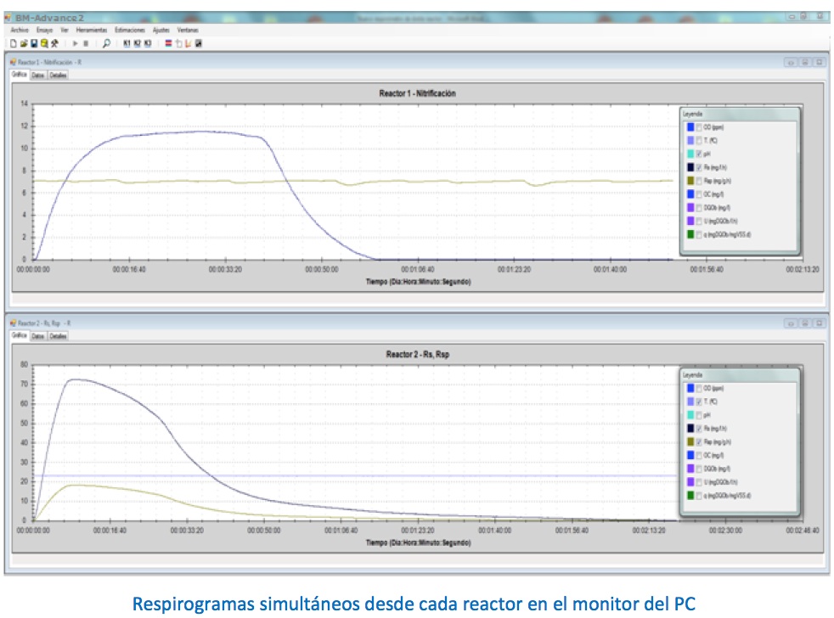834x618 pixels.
Task: Click the Reactor 2 window title icon
Action: tap(14, 323)
